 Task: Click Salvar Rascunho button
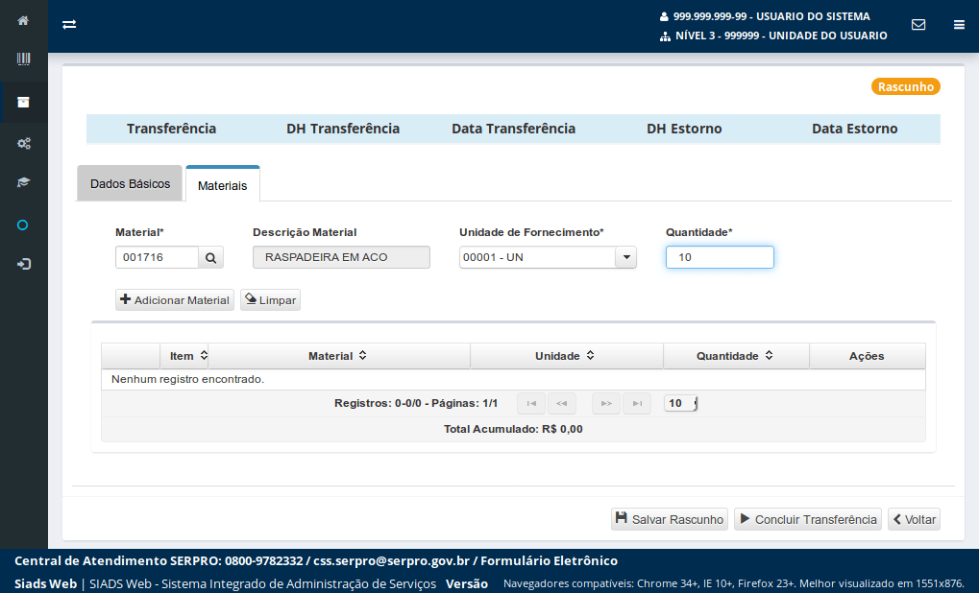(x=670, y=519)
